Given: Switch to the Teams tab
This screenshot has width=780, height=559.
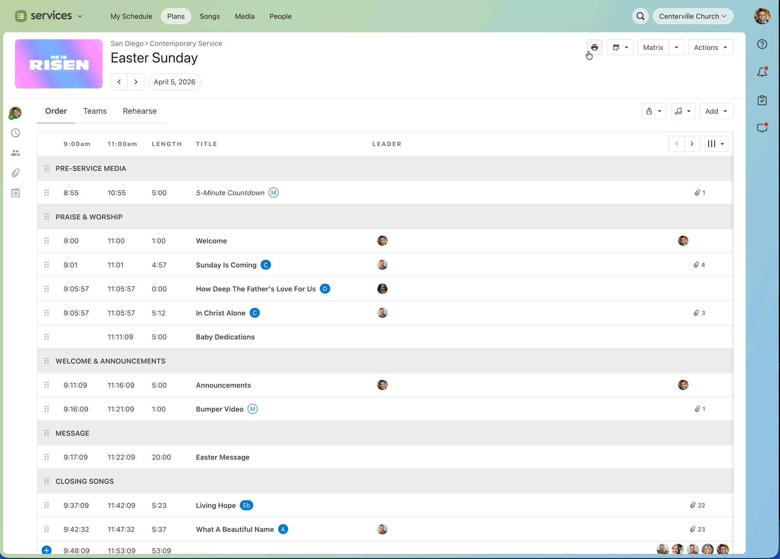Looking at the screenshot, I should [x=95, y=111].
